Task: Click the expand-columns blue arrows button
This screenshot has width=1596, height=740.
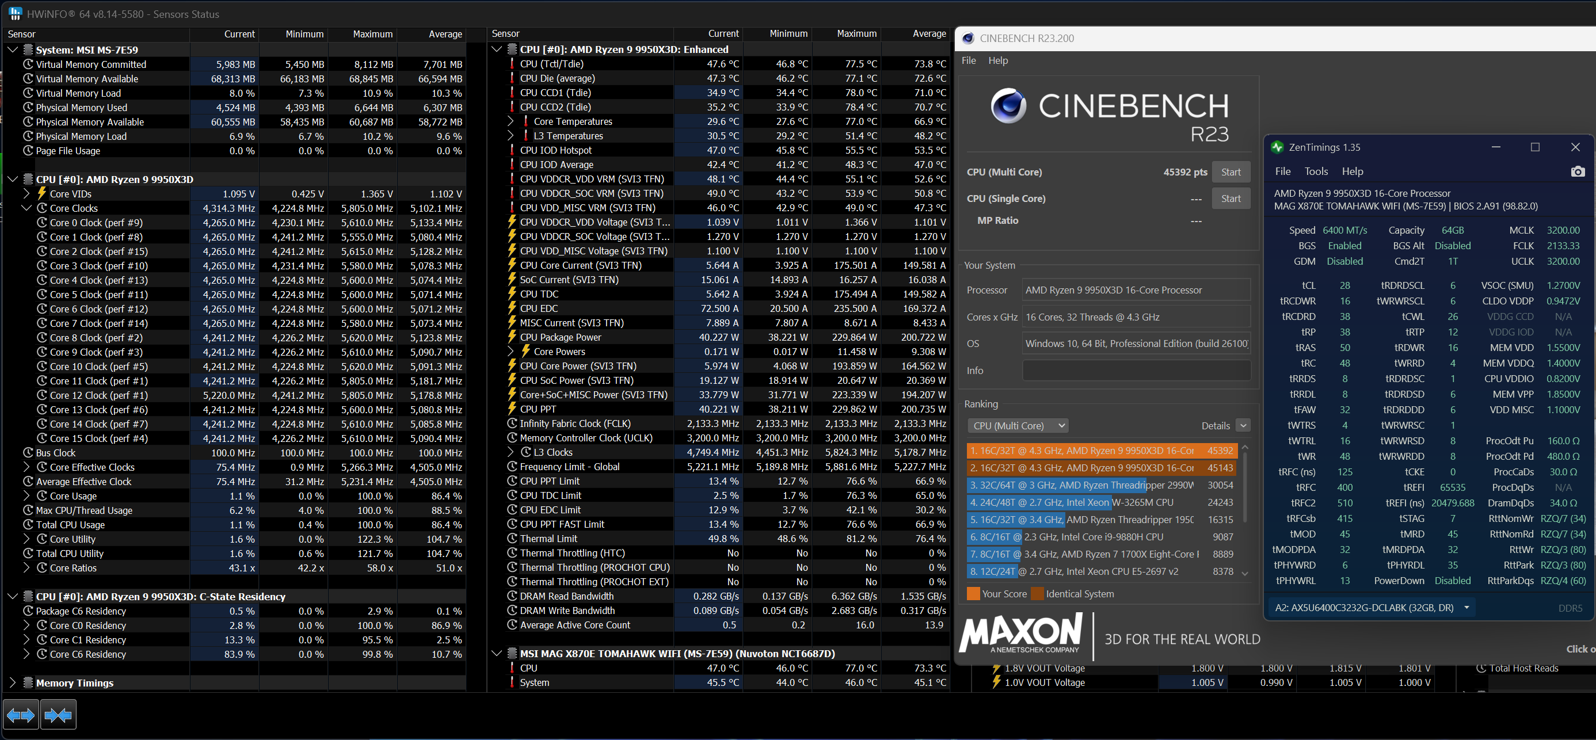Action: [21, 715]
